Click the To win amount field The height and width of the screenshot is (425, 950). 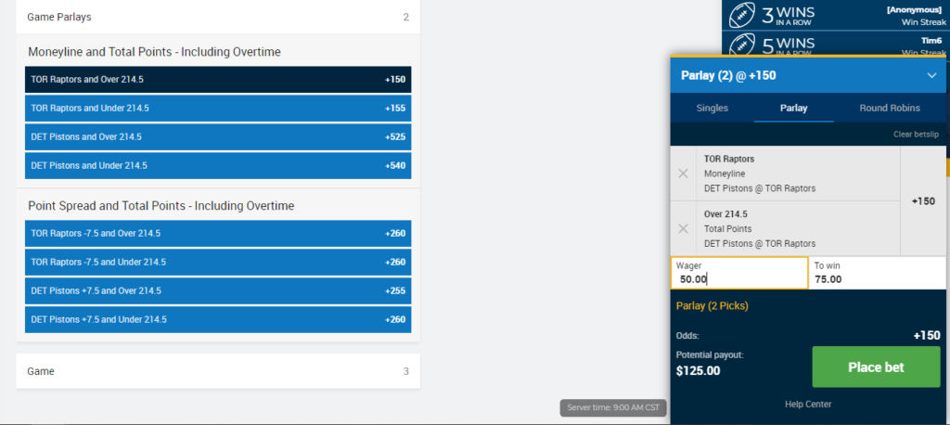[x=878, y=273]
